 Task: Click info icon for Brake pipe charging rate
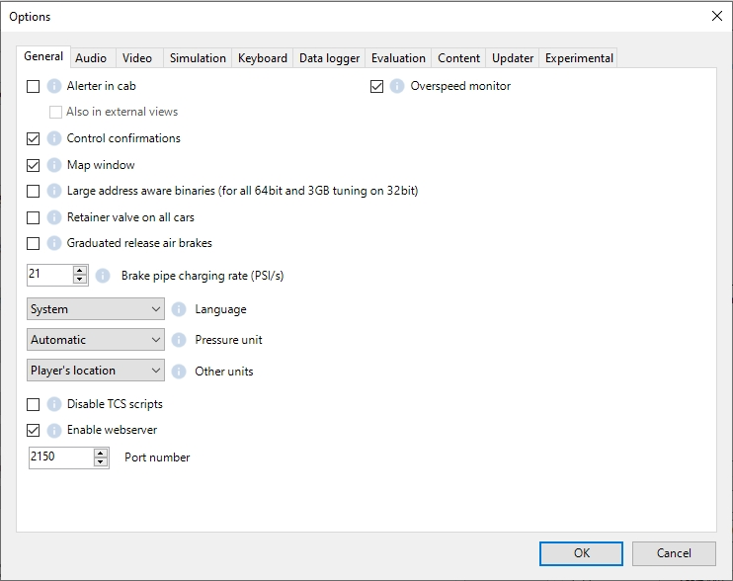pyautogui.click(x=103, y=276)
